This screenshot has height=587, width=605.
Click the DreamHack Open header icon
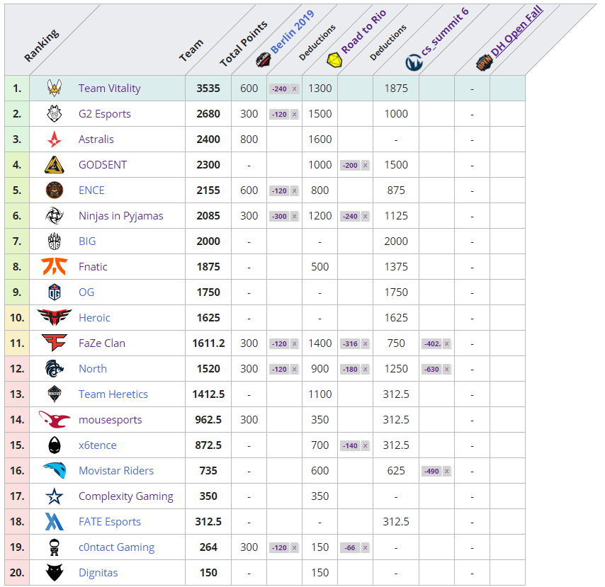pos(485,63)
